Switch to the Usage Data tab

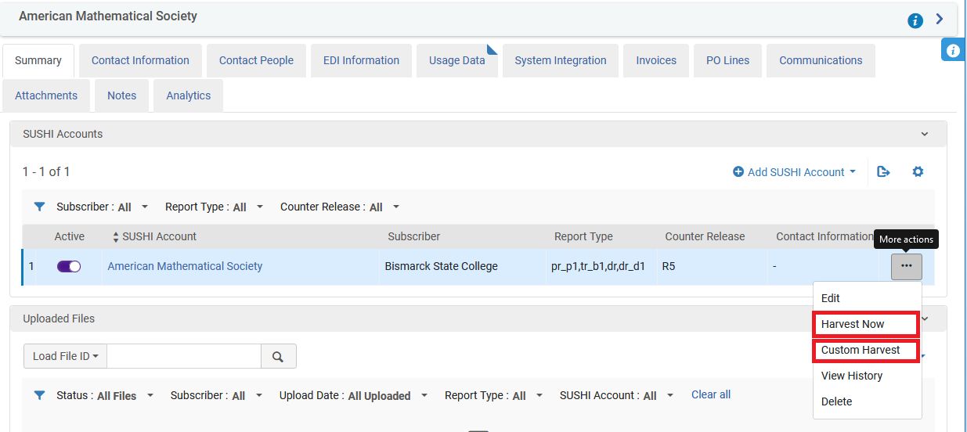(456, 60)
